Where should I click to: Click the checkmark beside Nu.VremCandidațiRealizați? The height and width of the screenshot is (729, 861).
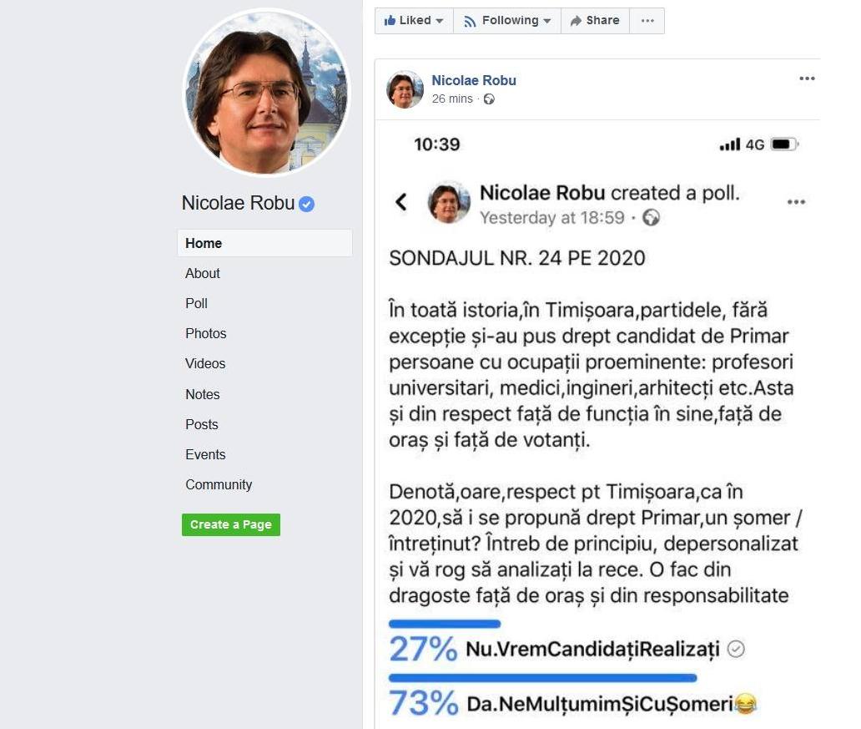(x=735, y=649)
